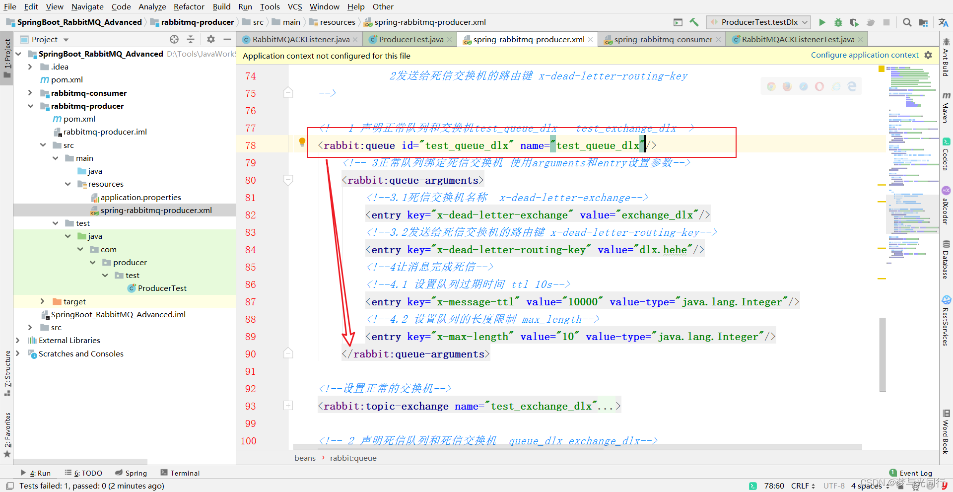Locate current file in Project tree

[x=174, y=39]
